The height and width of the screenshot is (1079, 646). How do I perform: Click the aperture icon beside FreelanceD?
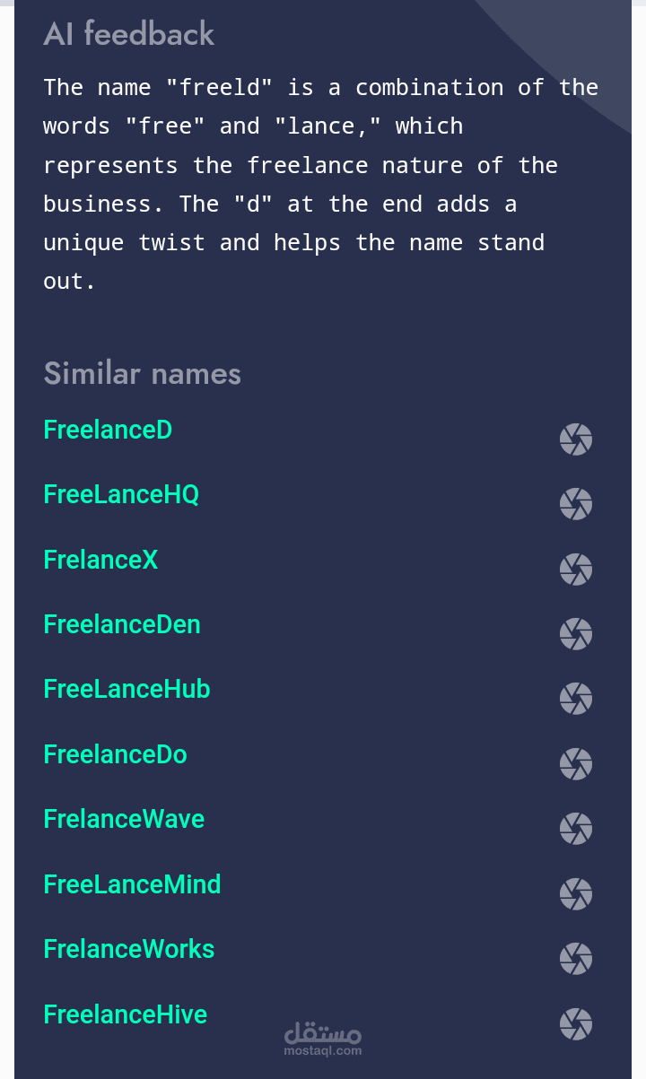[576, 439]
